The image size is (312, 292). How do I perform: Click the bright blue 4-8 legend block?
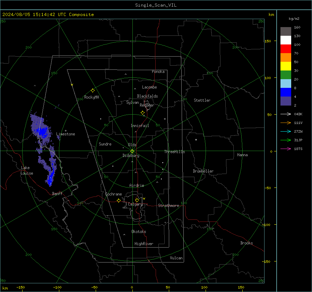coord(286,92)
